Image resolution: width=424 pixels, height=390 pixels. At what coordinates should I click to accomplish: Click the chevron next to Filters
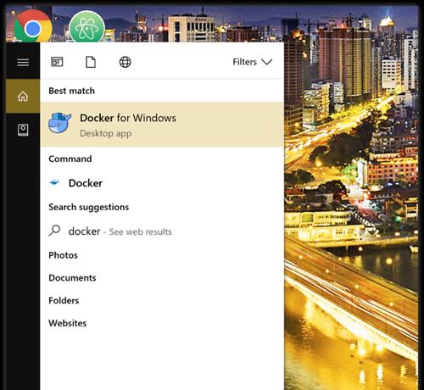point(267,62)
